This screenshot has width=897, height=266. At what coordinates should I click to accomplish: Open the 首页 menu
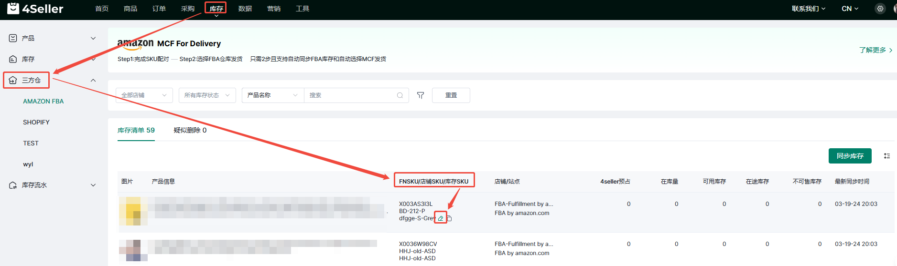[x=102, y=9]
